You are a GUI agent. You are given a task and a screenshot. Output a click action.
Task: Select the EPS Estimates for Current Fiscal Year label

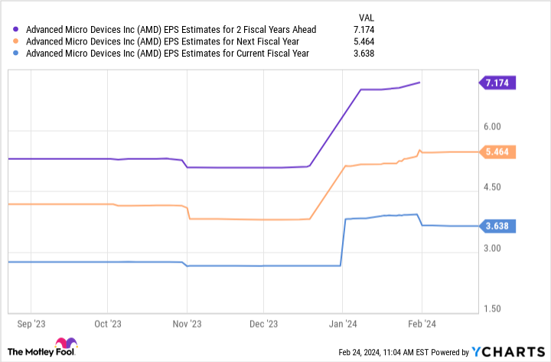click(167, 54)
